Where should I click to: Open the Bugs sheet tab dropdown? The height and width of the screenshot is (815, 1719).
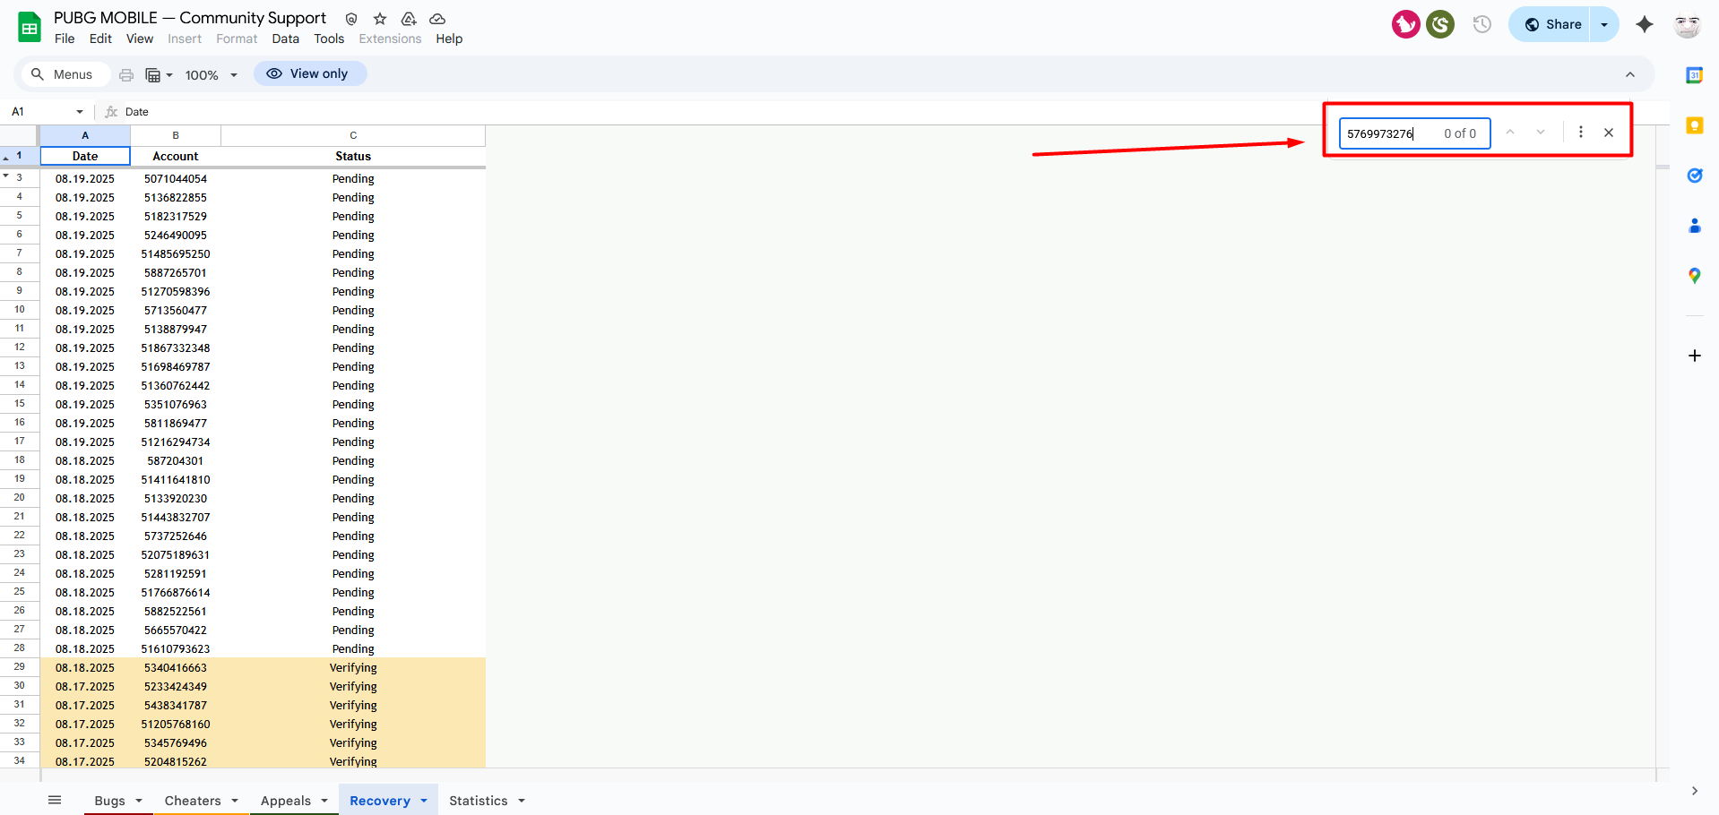[x=139, y=801]
